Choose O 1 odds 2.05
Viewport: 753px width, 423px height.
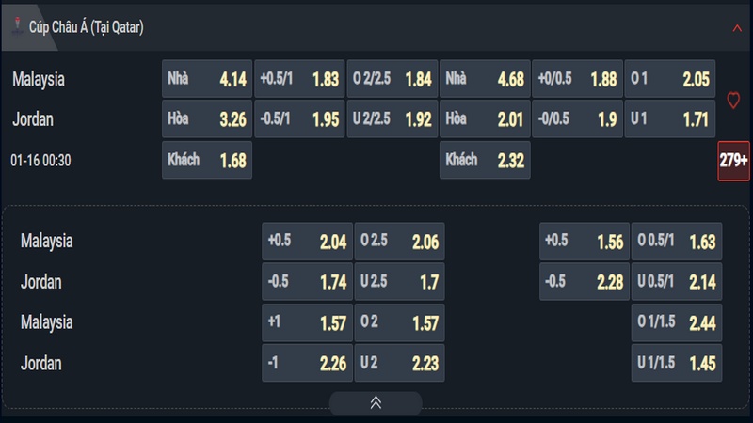pos(669,79)
